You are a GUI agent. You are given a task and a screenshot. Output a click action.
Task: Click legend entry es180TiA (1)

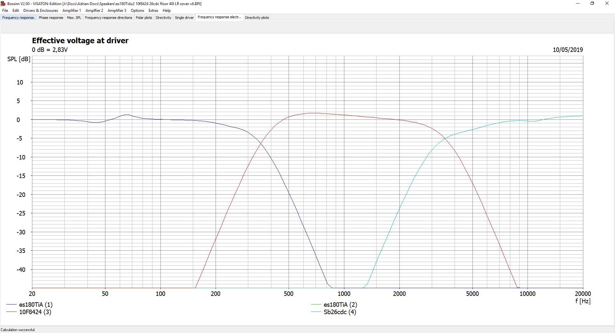(36, 305)
